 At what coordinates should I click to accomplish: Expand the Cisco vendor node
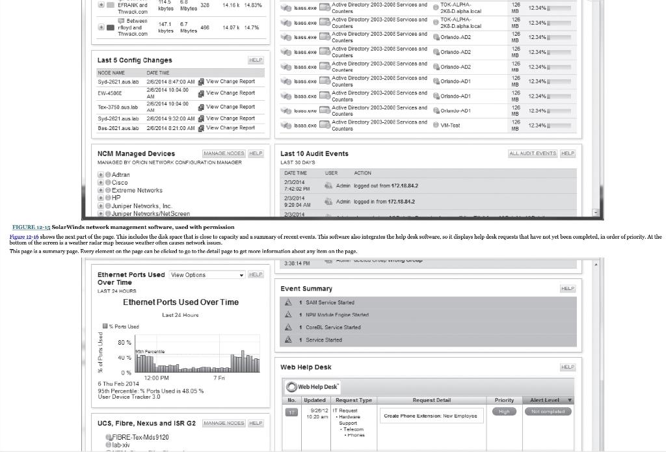101,182
